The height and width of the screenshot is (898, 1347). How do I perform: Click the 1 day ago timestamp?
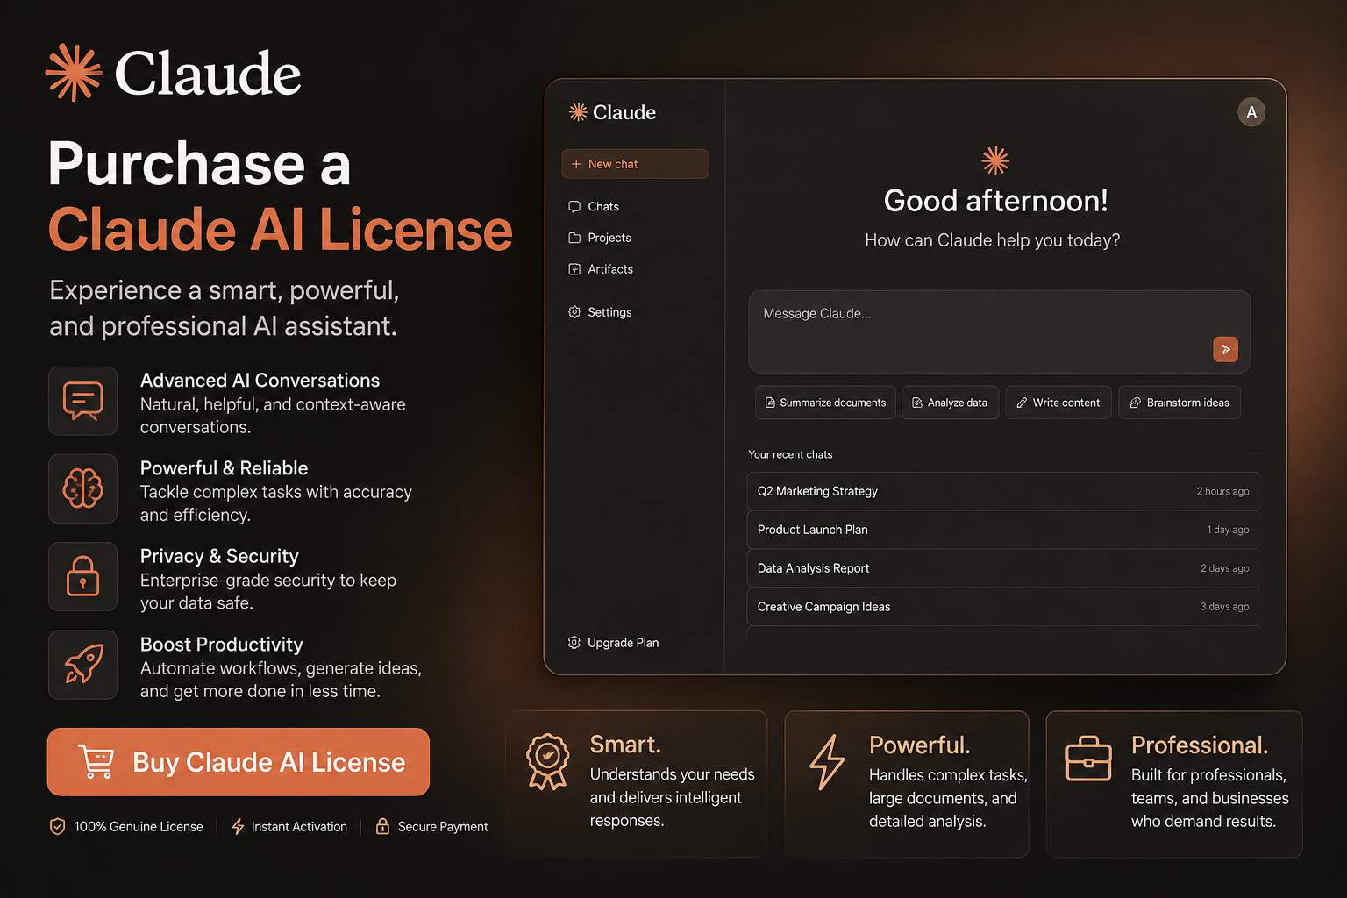[1228, 530]
